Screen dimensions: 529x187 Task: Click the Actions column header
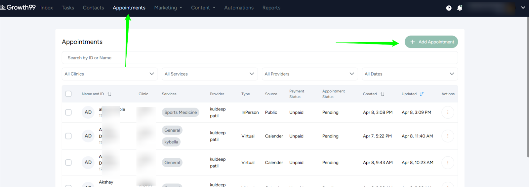tap(448, 94)
